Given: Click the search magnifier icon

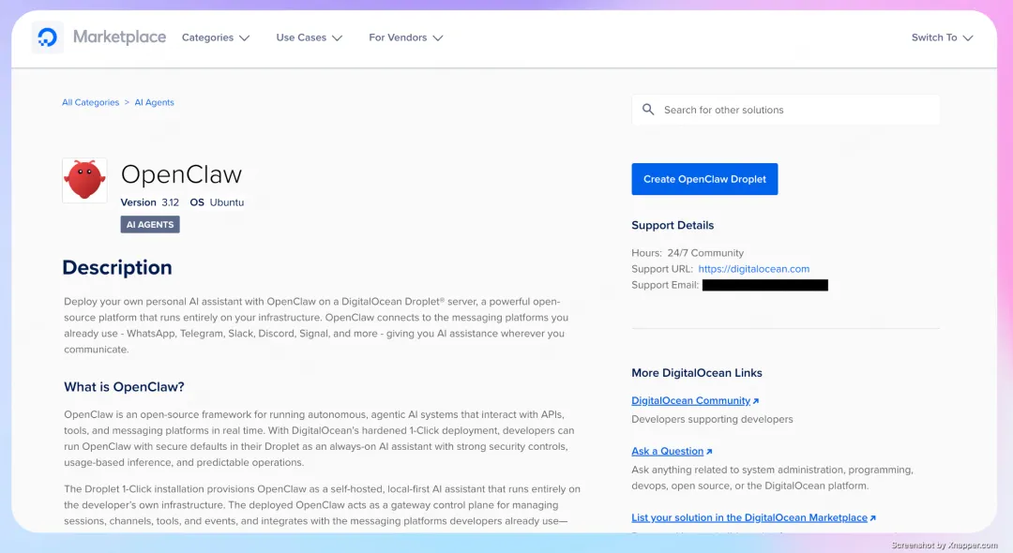Looking at the screenshot, I should coord(648,110).
